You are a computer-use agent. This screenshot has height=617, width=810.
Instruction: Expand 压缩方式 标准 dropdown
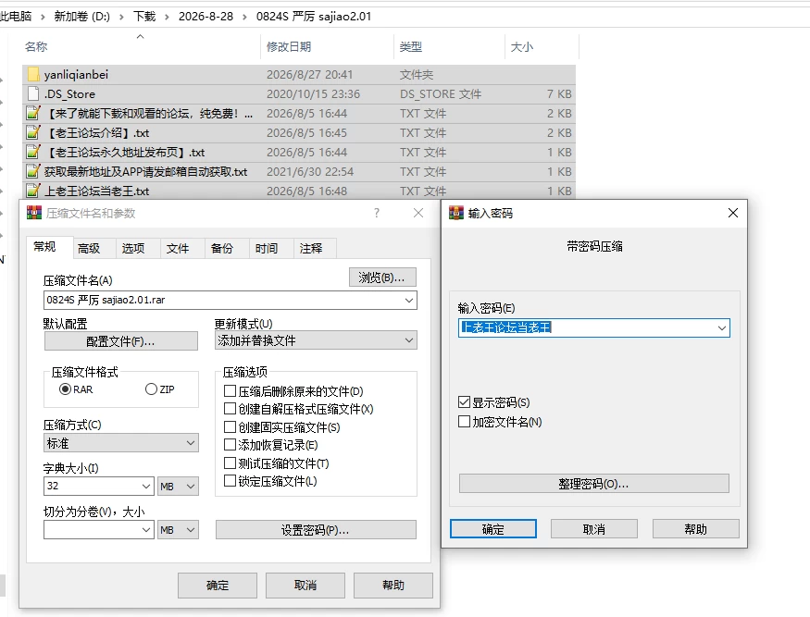(x=121, y=443)
